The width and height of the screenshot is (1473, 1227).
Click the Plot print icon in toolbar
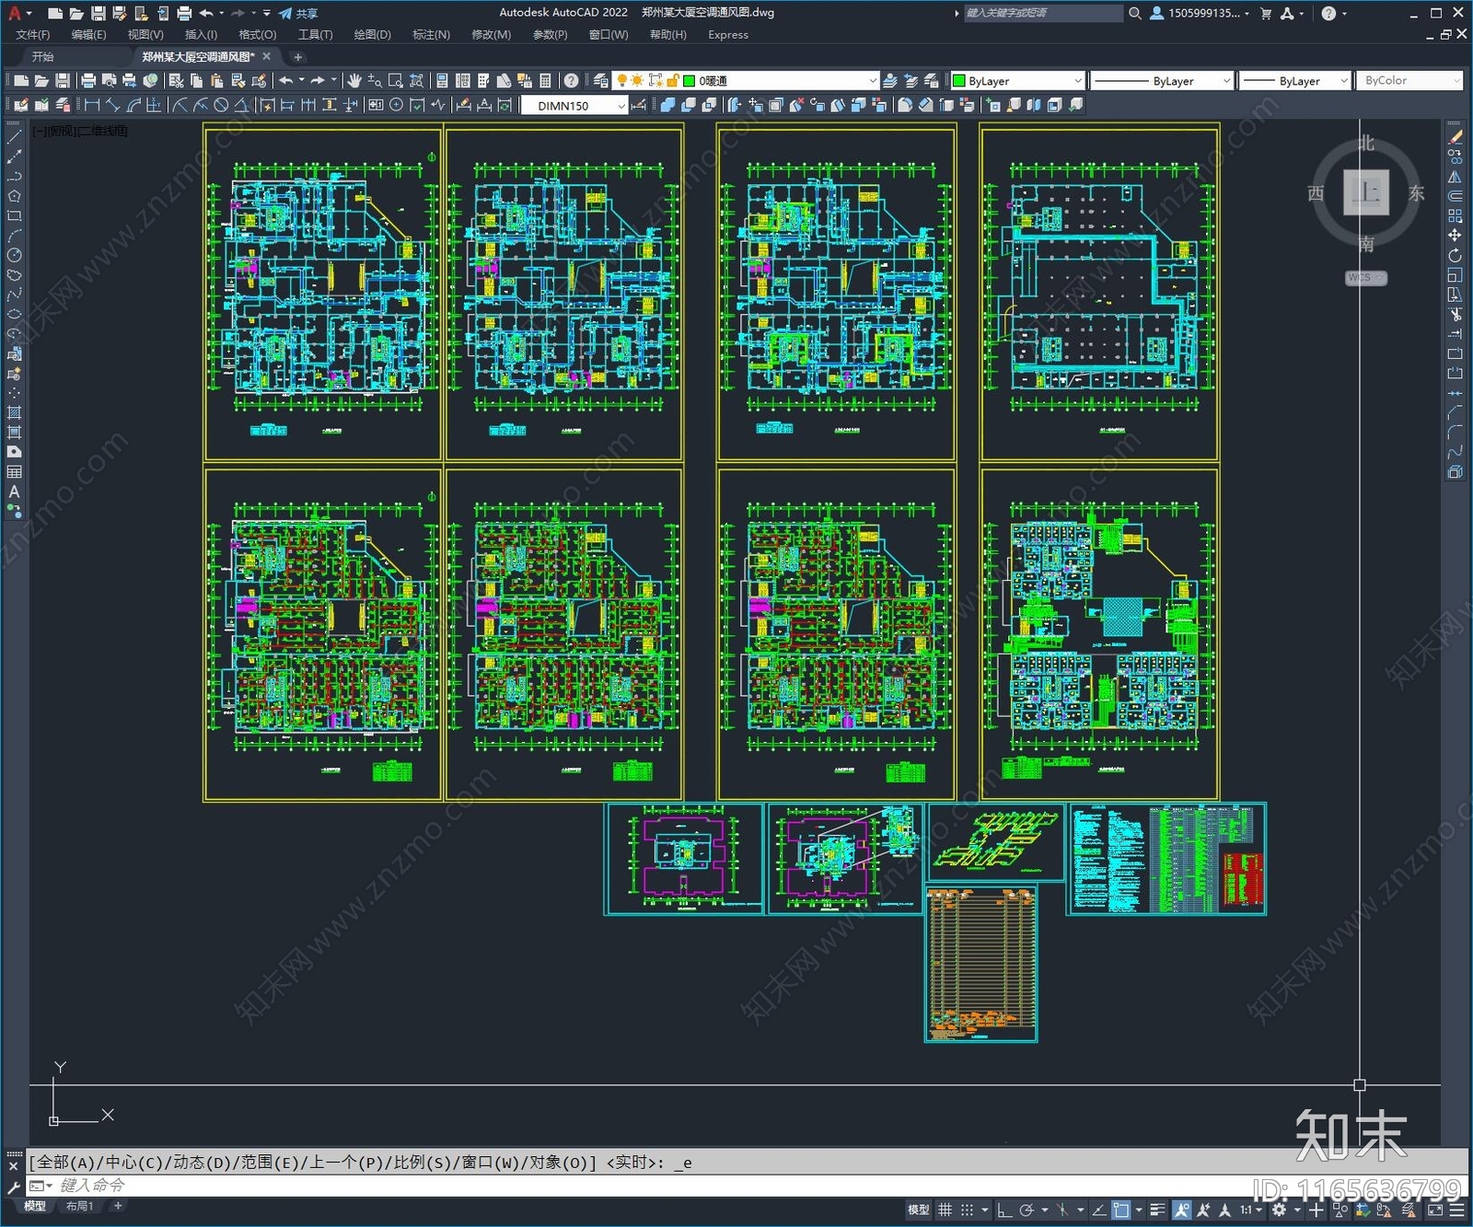(88, 81)
